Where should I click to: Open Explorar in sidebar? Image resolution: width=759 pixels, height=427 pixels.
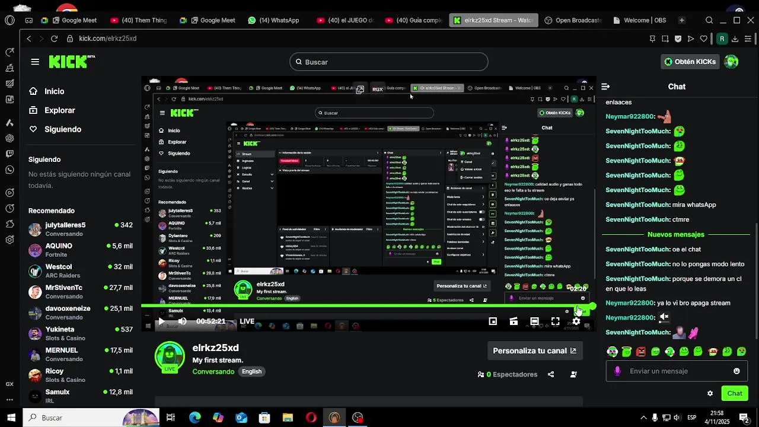[52, 110]
